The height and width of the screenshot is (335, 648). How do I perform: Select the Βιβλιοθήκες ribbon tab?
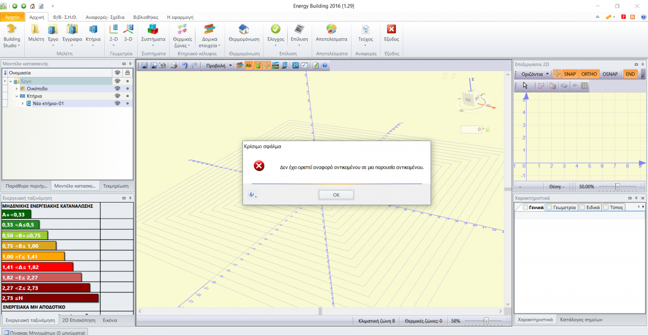(x=145, y=17)
